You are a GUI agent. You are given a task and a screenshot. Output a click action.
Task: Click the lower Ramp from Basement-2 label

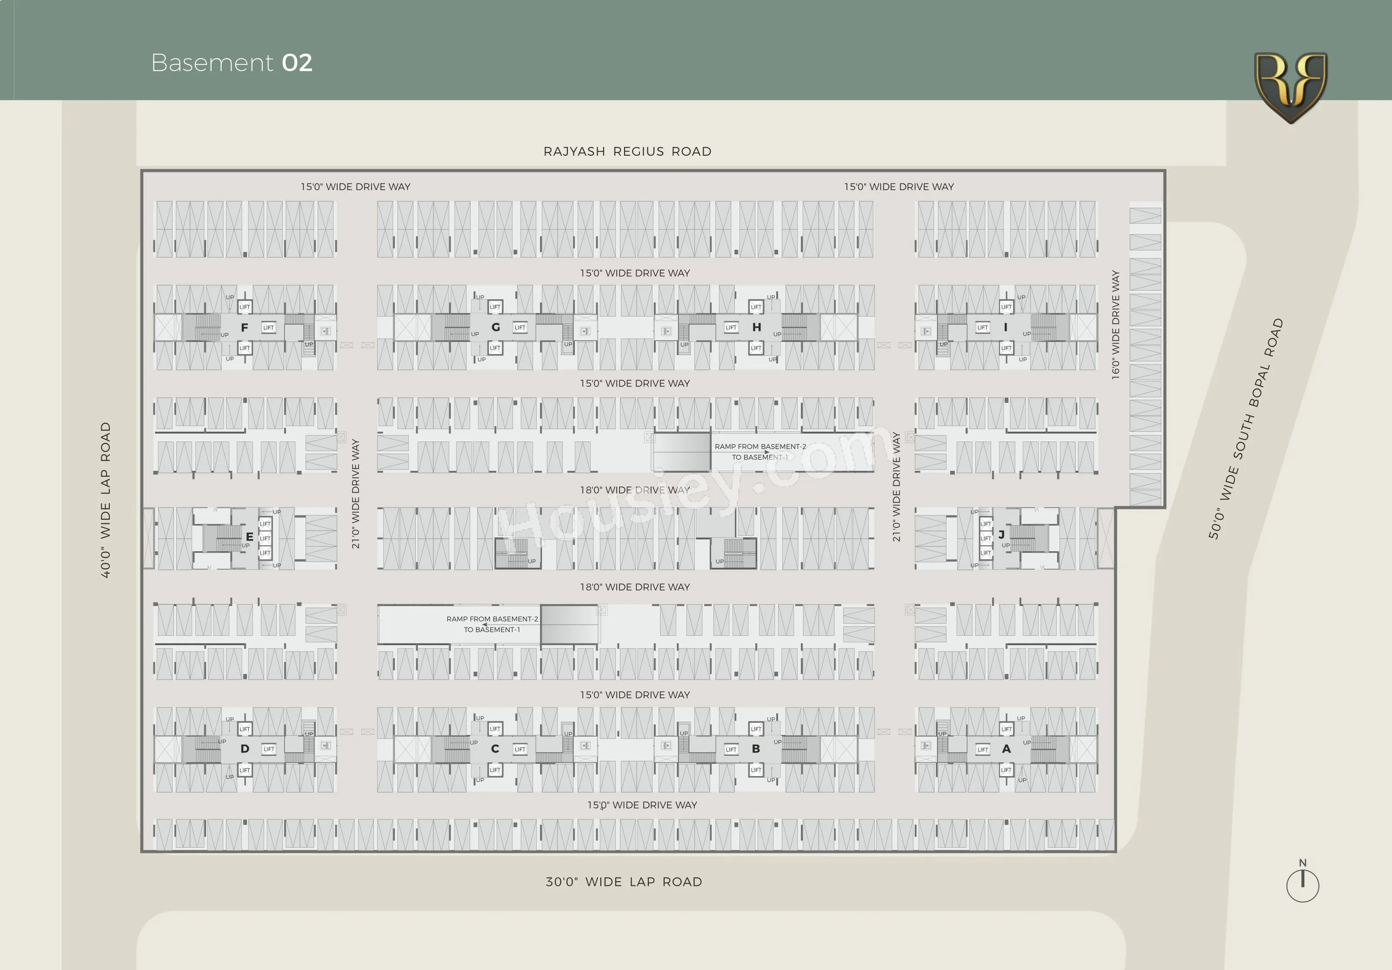(x=492, y=624)
